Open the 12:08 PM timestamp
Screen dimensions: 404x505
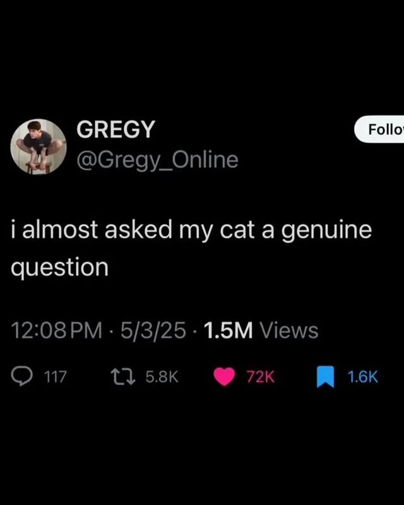[56, 330]
